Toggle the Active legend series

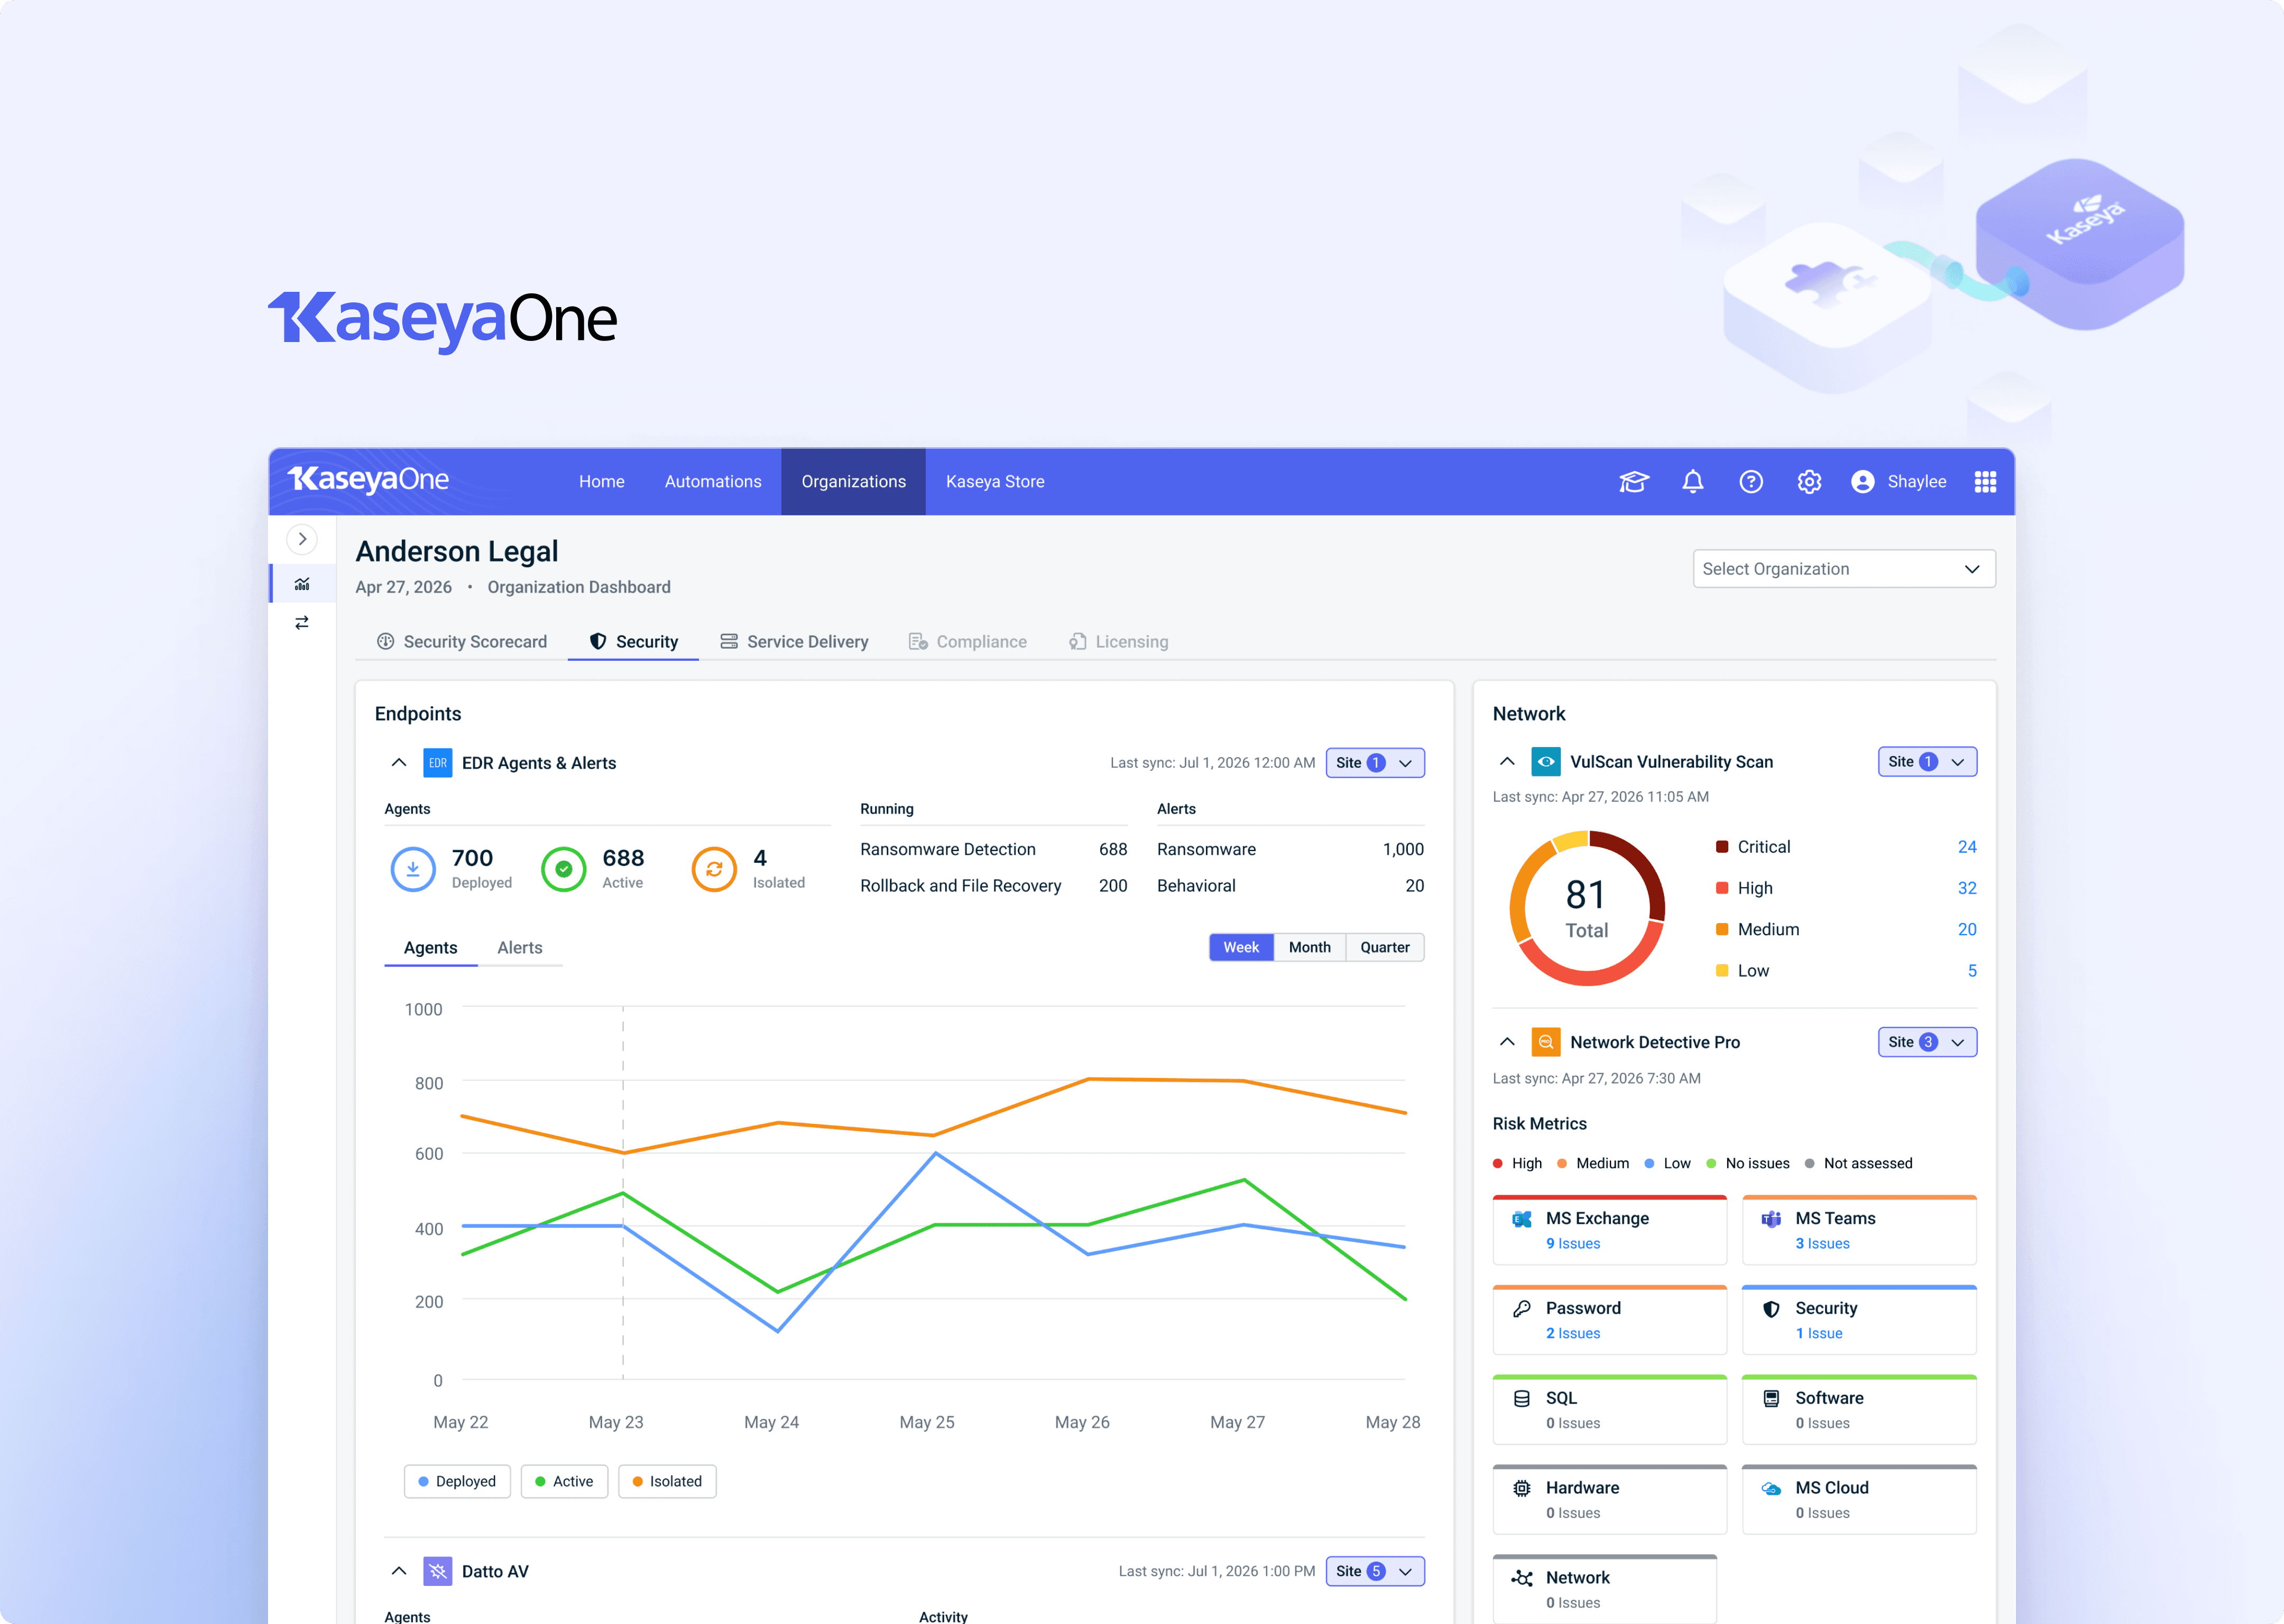564,1481
